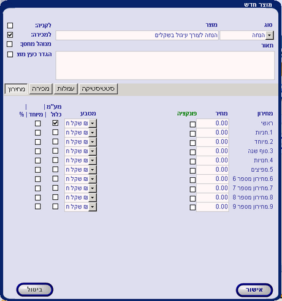Viewport: 282px width, 301px height.
Task: Enable the לקניה checkbox
Action: click(10, 26)
